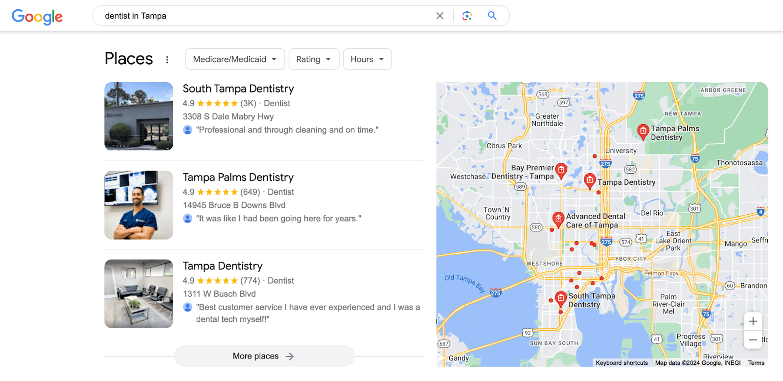The height and width of the screenshot is (381, 783).
Task: Select Advanced Dental Care of Tampa pin
Action: pos(558,220)
